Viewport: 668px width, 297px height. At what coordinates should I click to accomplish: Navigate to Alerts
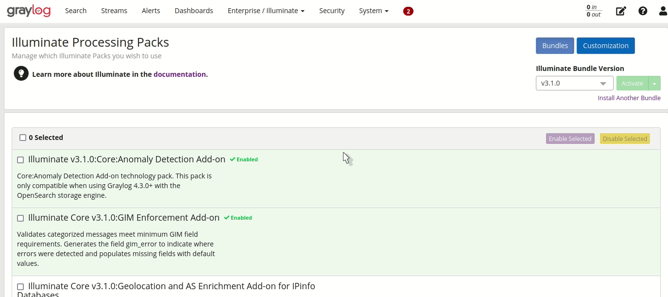pyautogui.click(x=151, y=11)
